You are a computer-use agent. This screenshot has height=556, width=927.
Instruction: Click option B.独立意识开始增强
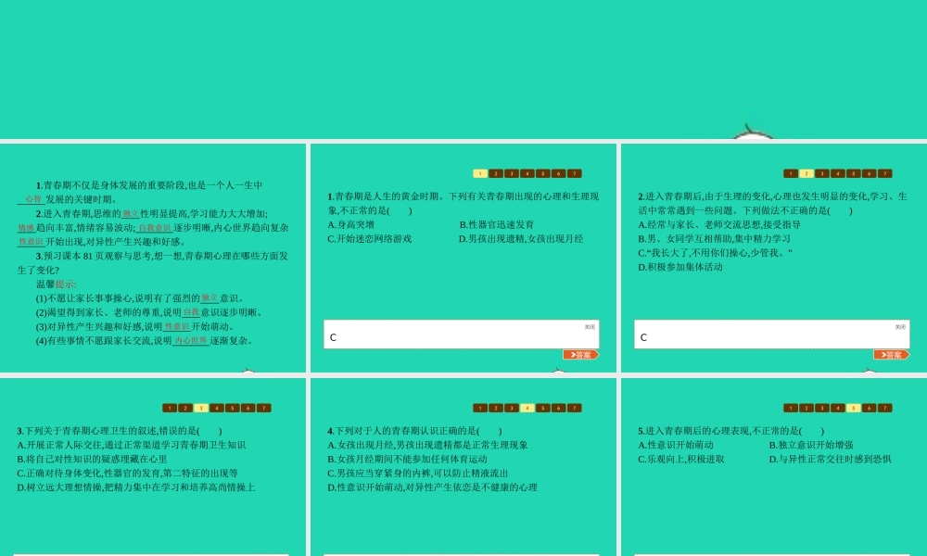click(811, 445)
